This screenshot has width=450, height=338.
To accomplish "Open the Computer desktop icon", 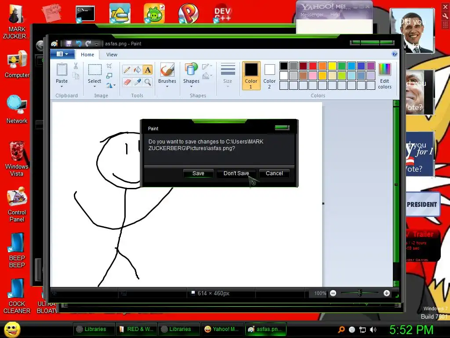I will pos(17,64).
